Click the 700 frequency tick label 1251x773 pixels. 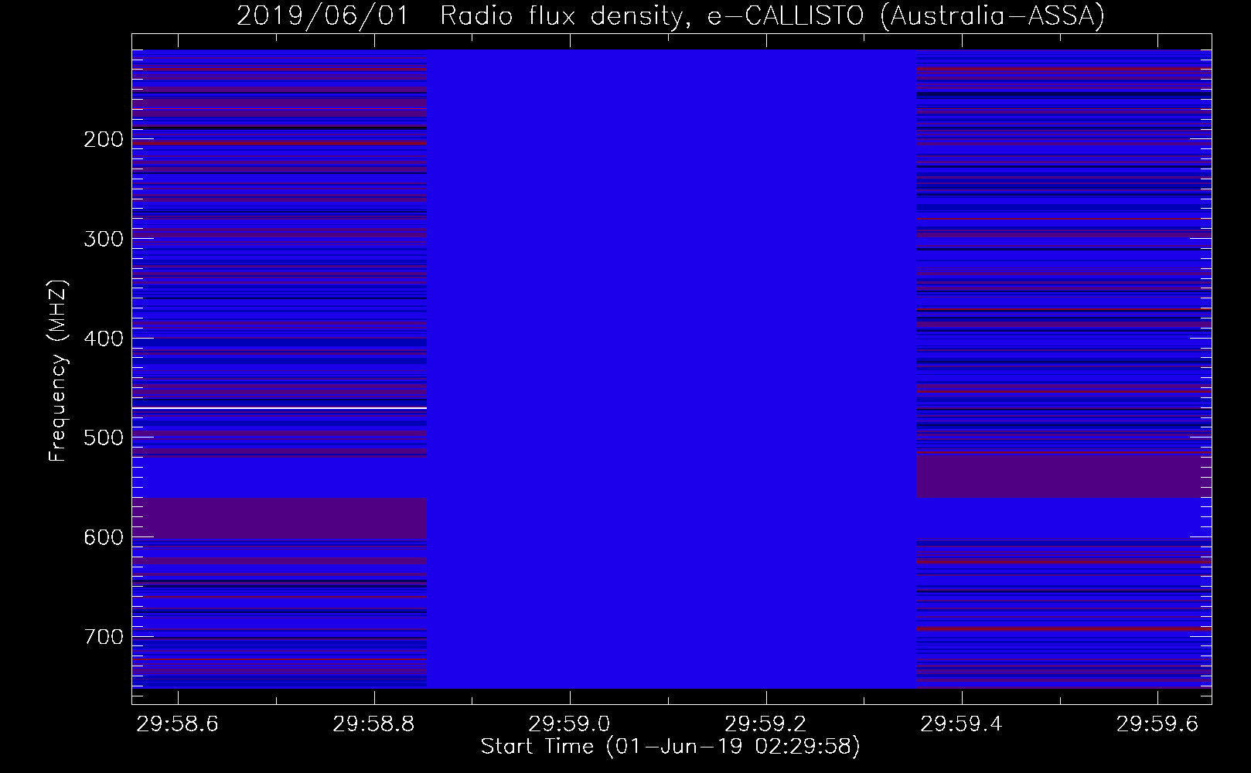pyautogui.click(x=104, y=637)
